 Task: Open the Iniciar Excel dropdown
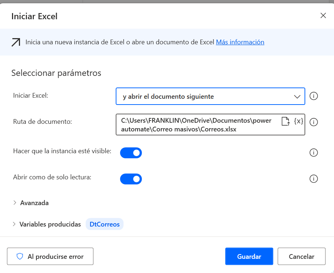point(210,96)
